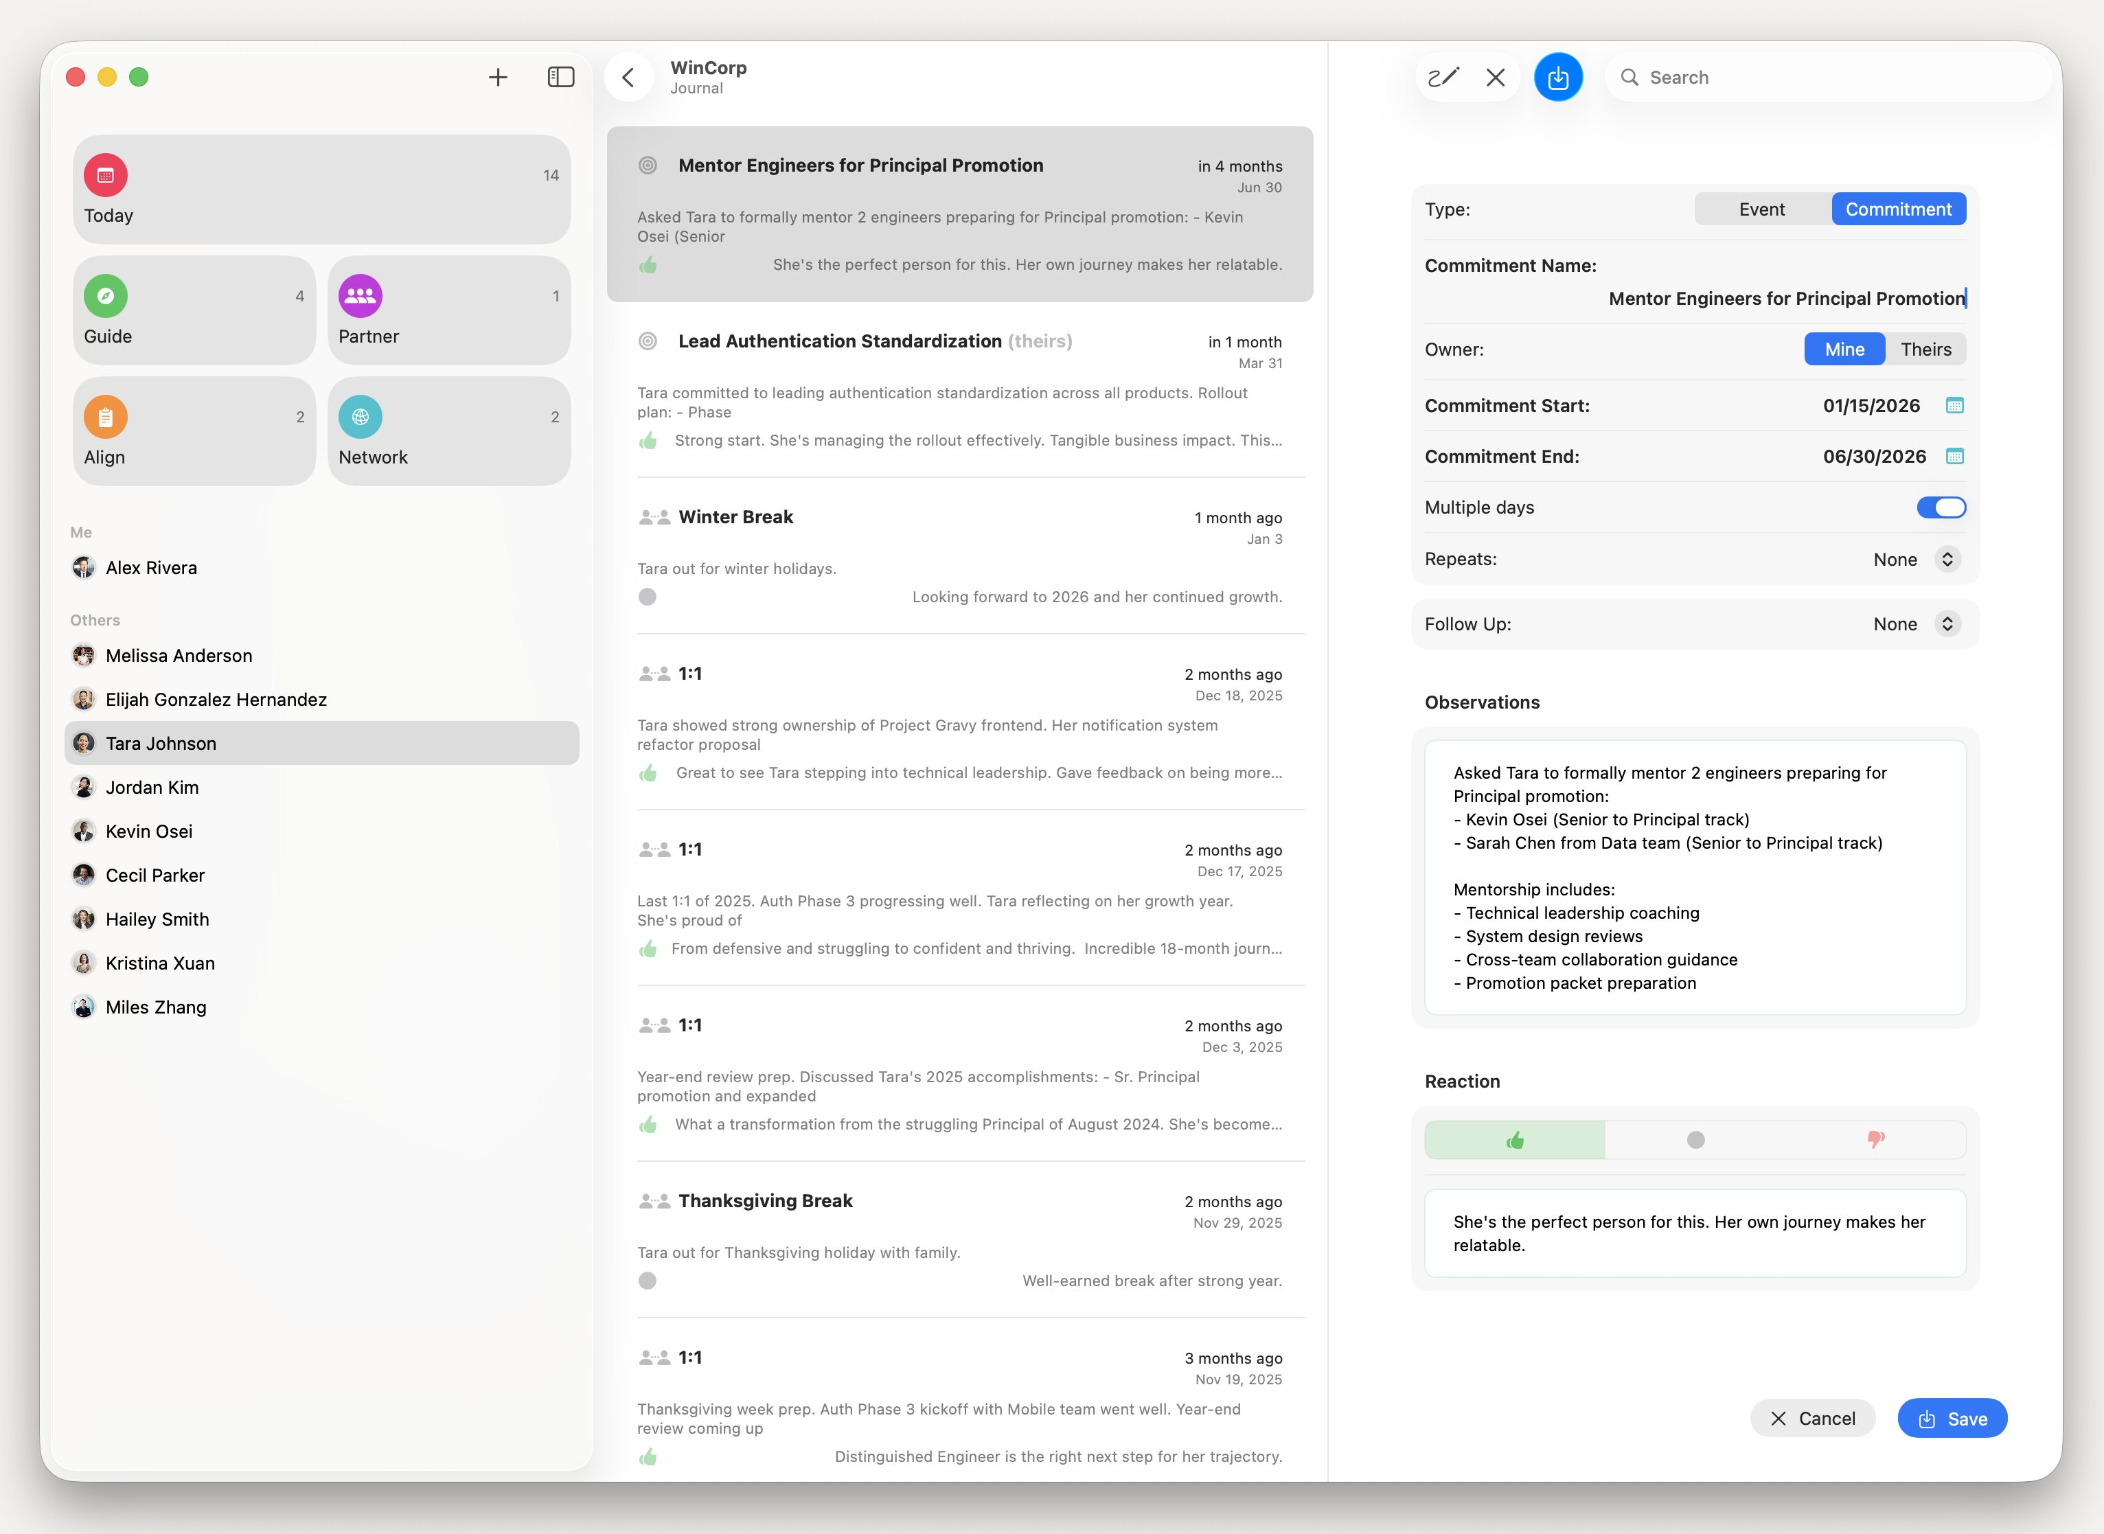This screenshot has height=1534, width=2104.
Task: Select the thumbs down reaction
Action: 1875,1139
